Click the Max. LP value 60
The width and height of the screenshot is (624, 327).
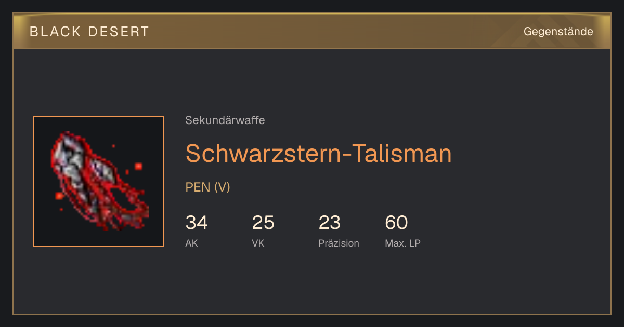[x=396, y=223]
